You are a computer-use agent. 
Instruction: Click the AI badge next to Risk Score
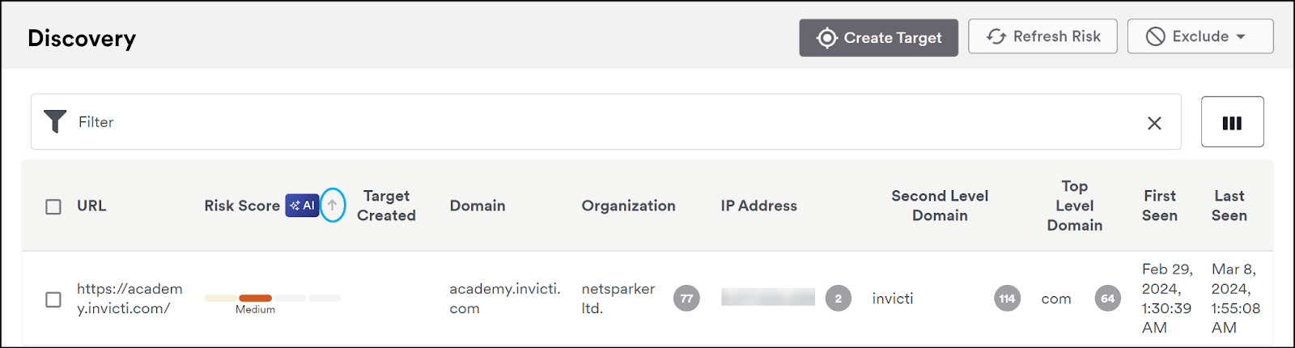click(x=303, y=206)
